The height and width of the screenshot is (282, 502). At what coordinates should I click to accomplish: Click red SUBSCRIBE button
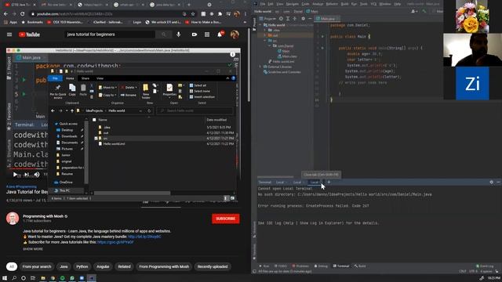pos(225,219)
